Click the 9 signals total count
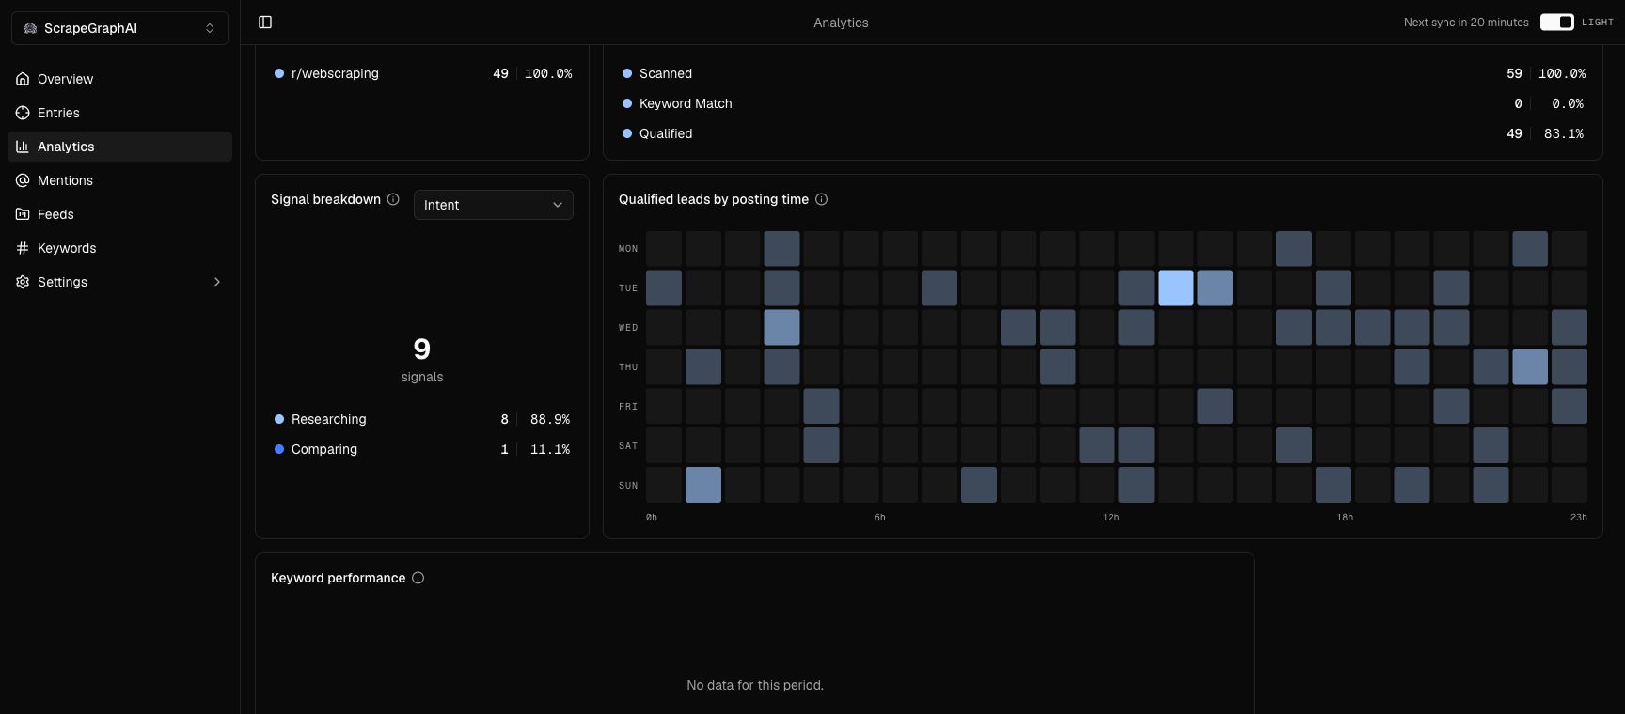 coord(422,349)
